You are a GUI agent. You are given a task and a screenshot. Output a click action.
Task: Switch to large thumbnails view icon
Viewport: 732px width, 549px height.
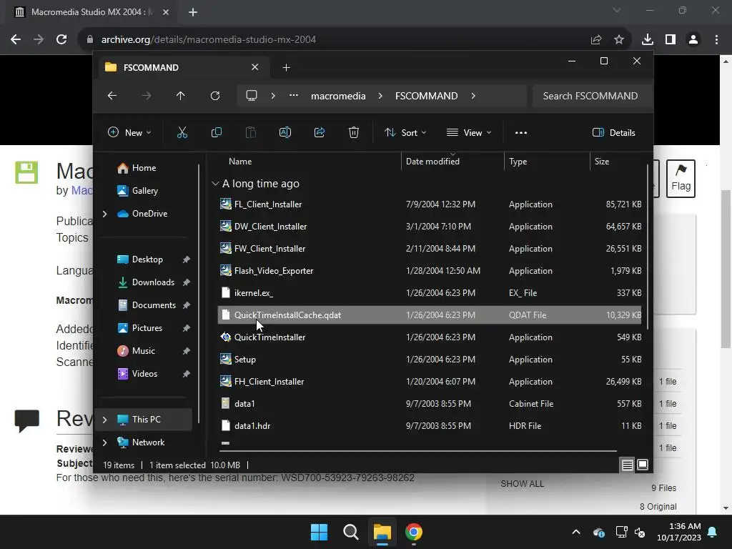coord(643,465)
